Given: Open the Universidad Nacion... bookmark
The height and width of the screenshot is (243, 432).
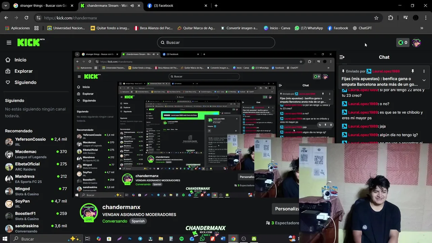Looking at the screenshot, I should 66,28.
